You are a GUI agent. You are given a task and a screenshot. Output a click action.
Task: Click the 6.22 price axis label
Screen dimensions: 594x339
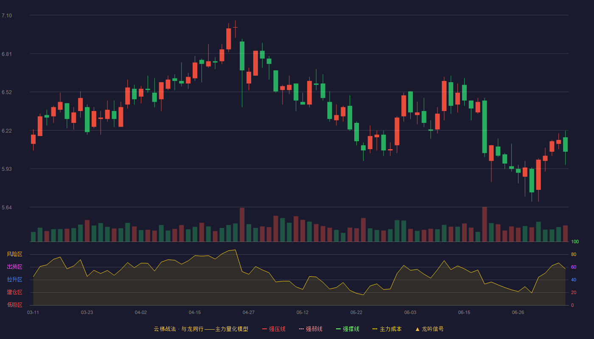(x=7, y=131)
